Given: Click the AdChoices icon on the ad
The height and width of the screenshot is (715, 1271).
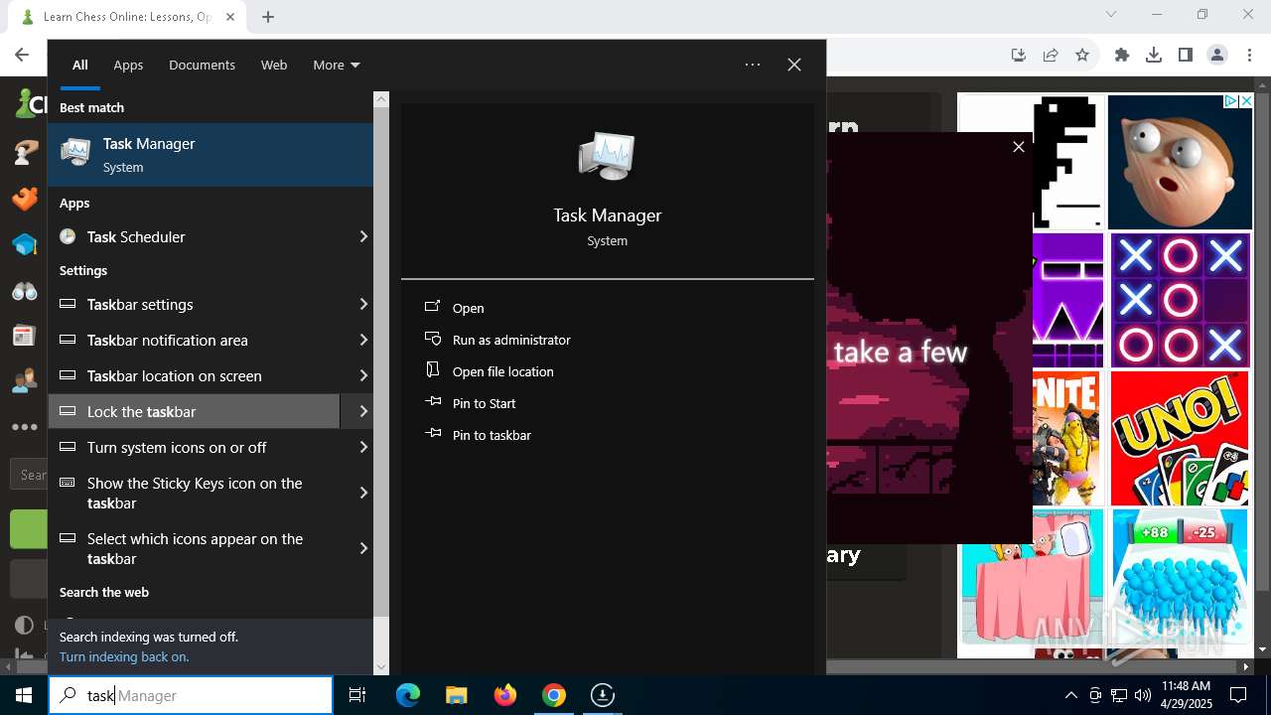Looking at the screenshot, I should (1230, 101).
